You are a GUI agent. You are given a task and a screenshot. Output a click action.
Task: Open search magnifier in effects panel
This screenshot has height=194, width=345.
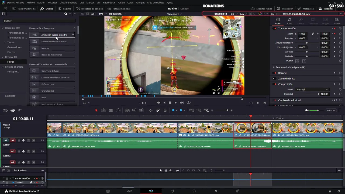point(66,14)
